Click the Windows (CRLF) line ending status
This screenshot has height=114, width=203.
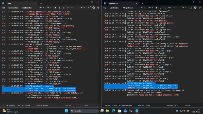tap(172, 105)
